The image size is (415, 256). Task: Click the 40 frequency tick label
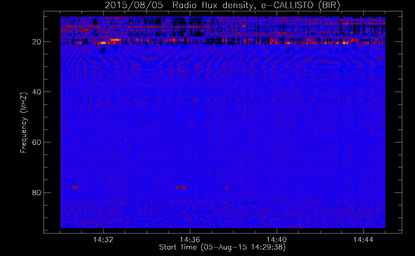pyautogui.click(x=37, y=92)
